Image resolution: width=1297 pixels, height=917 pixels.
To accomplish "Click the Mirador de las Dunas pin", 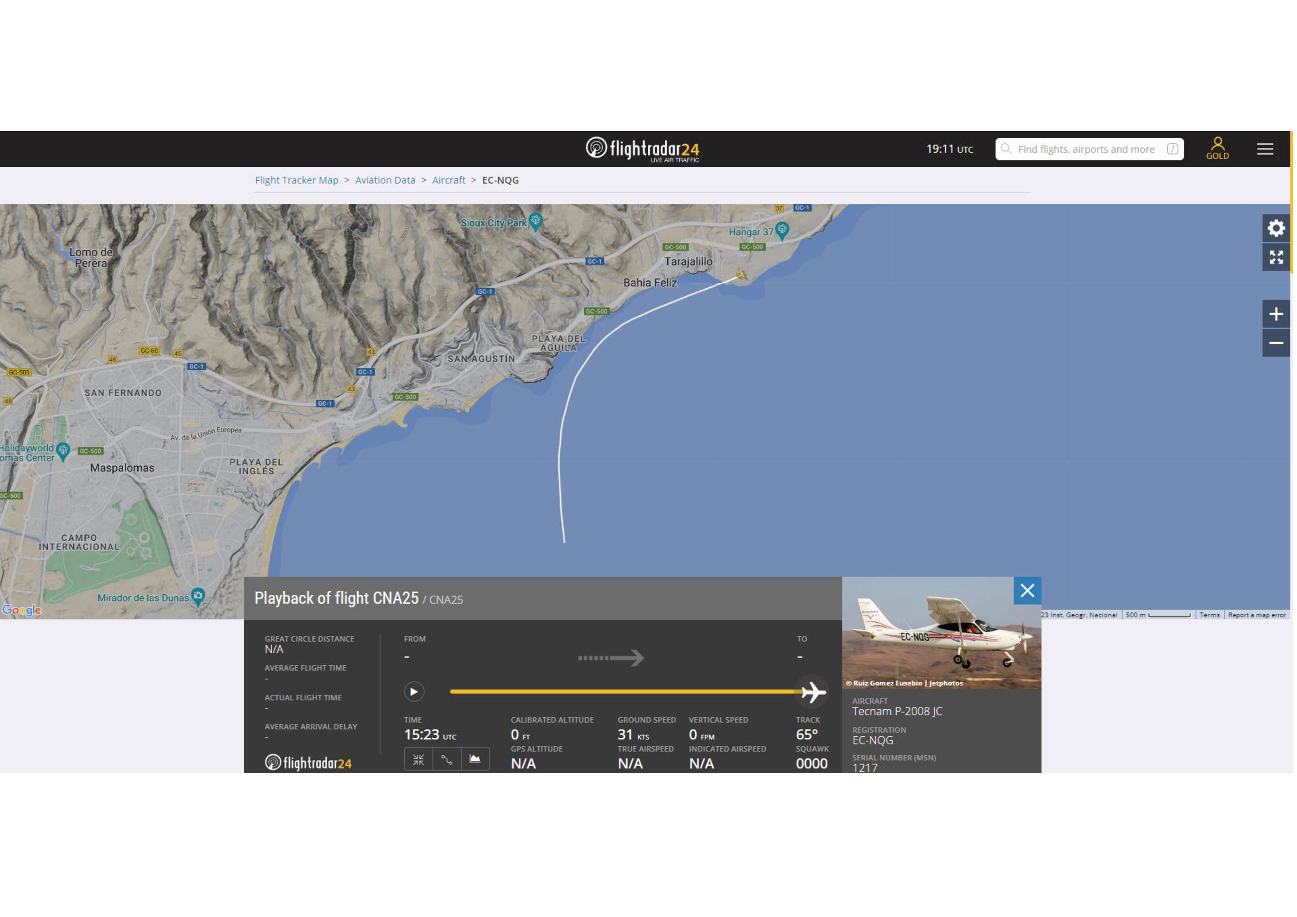I will [198, 597].
